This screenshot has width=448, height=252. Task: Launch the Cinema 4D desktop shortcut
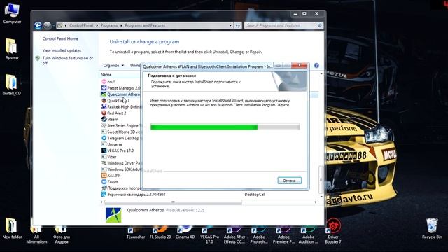coord(185,233)
